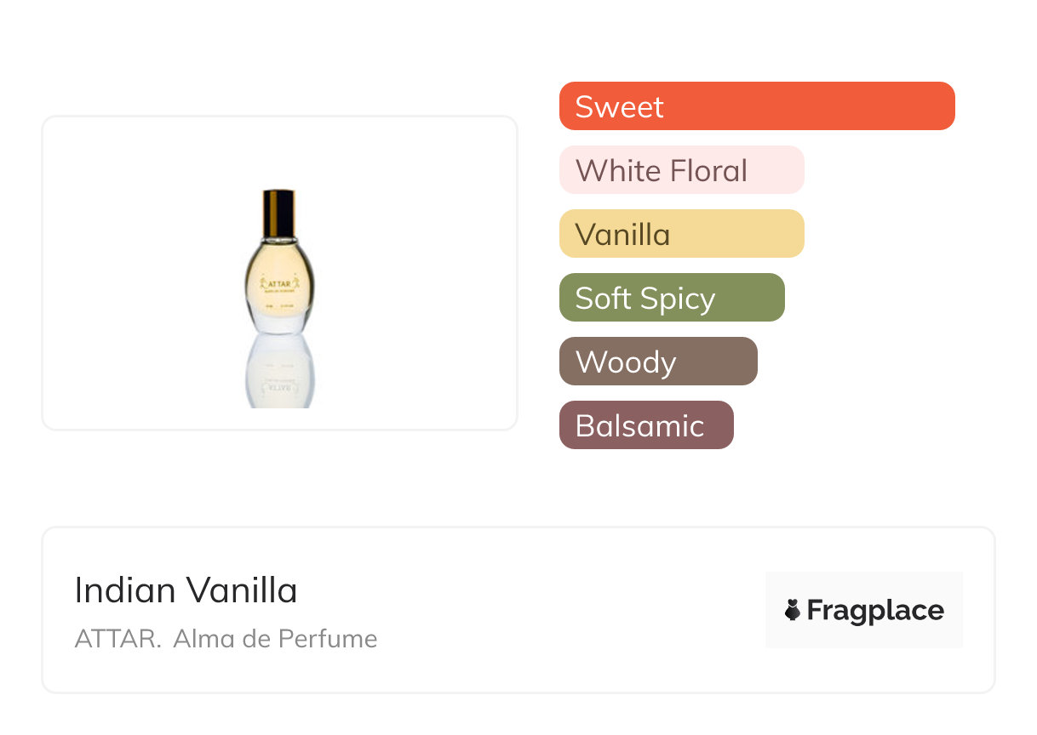Click the Fragplace bottle logo icon

(793, 610)
